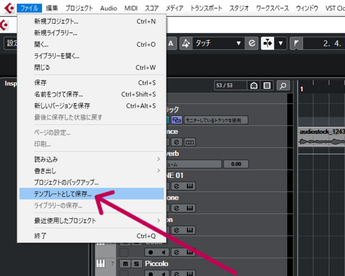Click the 2. 4. locator position field
The image size is (345, 276).
tap(324, 43)
